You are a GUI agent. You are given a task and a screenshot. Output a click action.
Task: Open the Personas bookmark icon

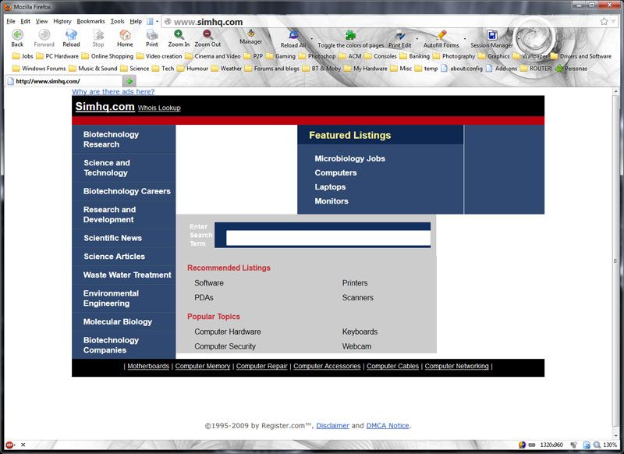559,69
